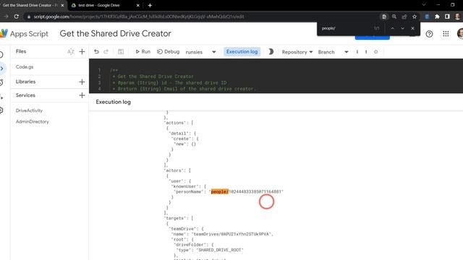
Task: Open the Help question mark icon
Action: (429, 34)
